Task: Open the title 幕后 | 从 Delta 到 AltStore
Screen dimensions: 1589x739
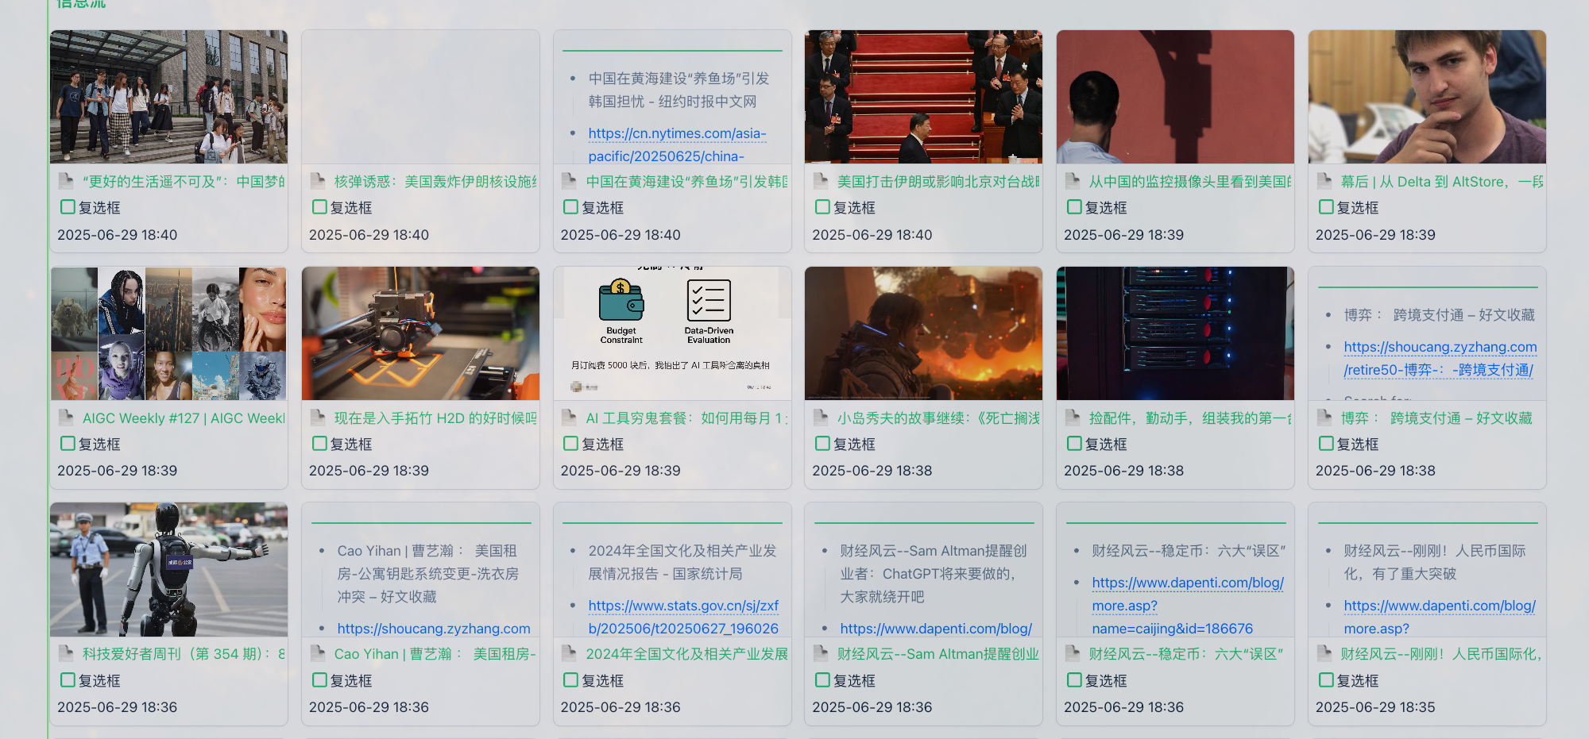Action: [x=1442, y=181]
